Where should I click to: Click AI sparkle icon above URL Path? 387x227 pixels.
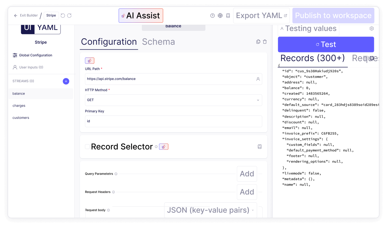(x=90, y=61)
